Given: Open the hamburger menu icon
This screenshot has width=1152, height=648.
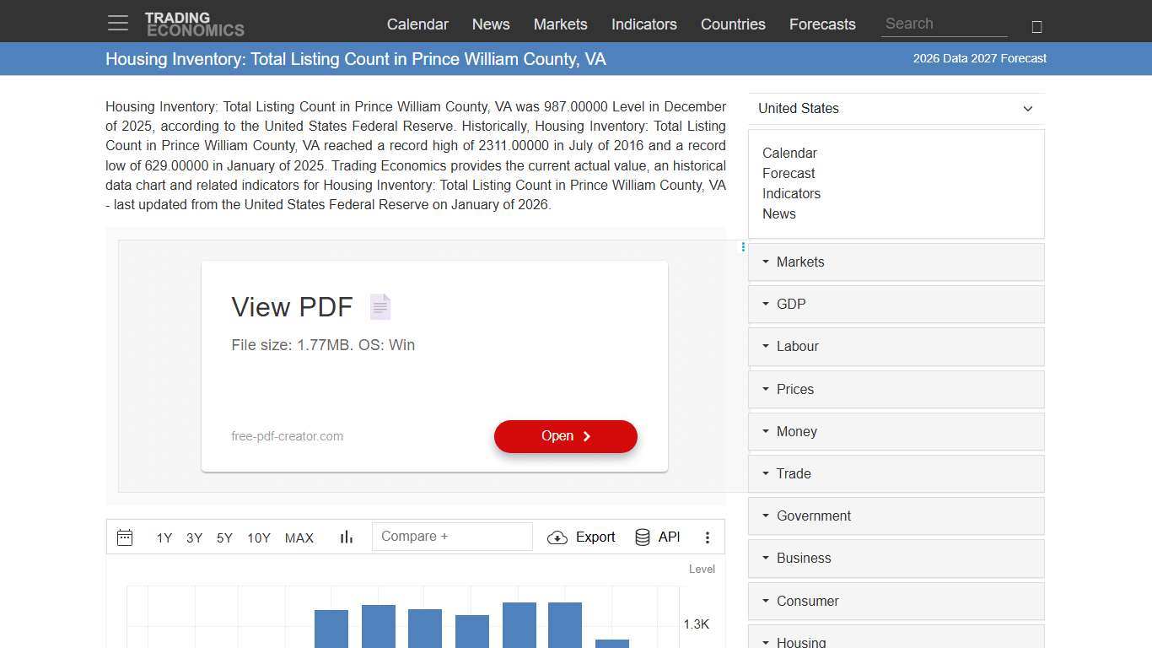Looking at the screenshot, I should (117, 23).
